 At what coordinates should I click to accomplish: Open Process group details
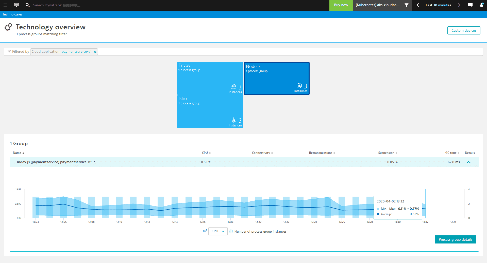pyautogui.click(x=455, y=239)
